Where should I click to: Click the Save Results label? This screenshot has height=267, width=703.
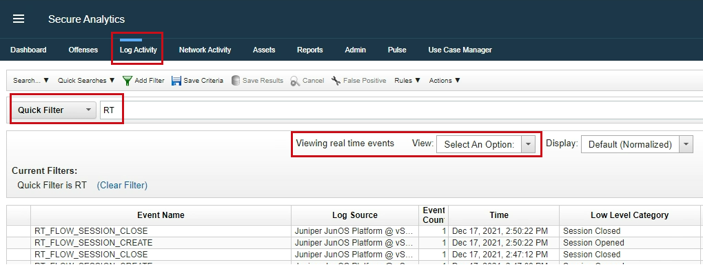coord(263,81)
